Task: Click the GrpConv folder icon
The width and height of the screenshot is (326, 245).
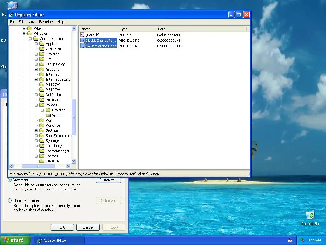Action: 42,69
